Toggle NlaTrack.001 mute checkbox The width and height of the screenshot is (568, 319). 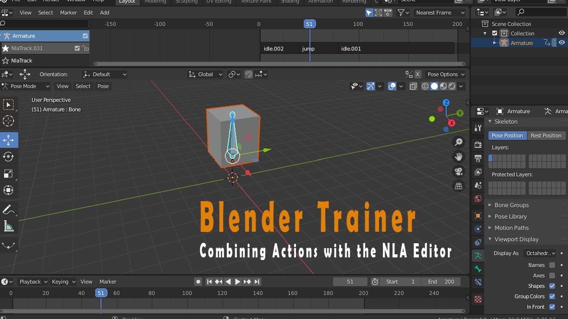77,48
